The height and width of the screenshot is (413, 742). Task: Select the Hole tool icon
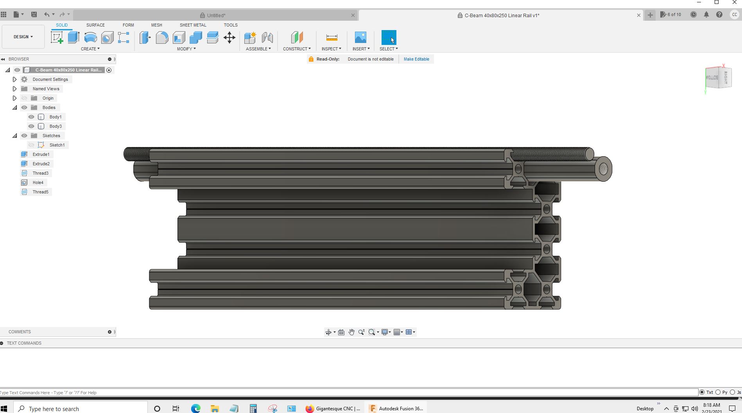pos(107,38)
